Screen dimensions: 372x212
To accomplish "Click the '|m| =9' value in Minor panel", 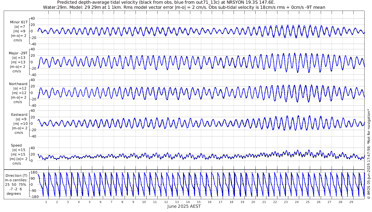I will [19, 31].
